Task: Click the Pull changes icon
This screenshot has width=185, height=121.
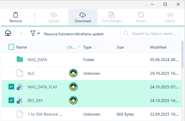Action: pos(112,15)
